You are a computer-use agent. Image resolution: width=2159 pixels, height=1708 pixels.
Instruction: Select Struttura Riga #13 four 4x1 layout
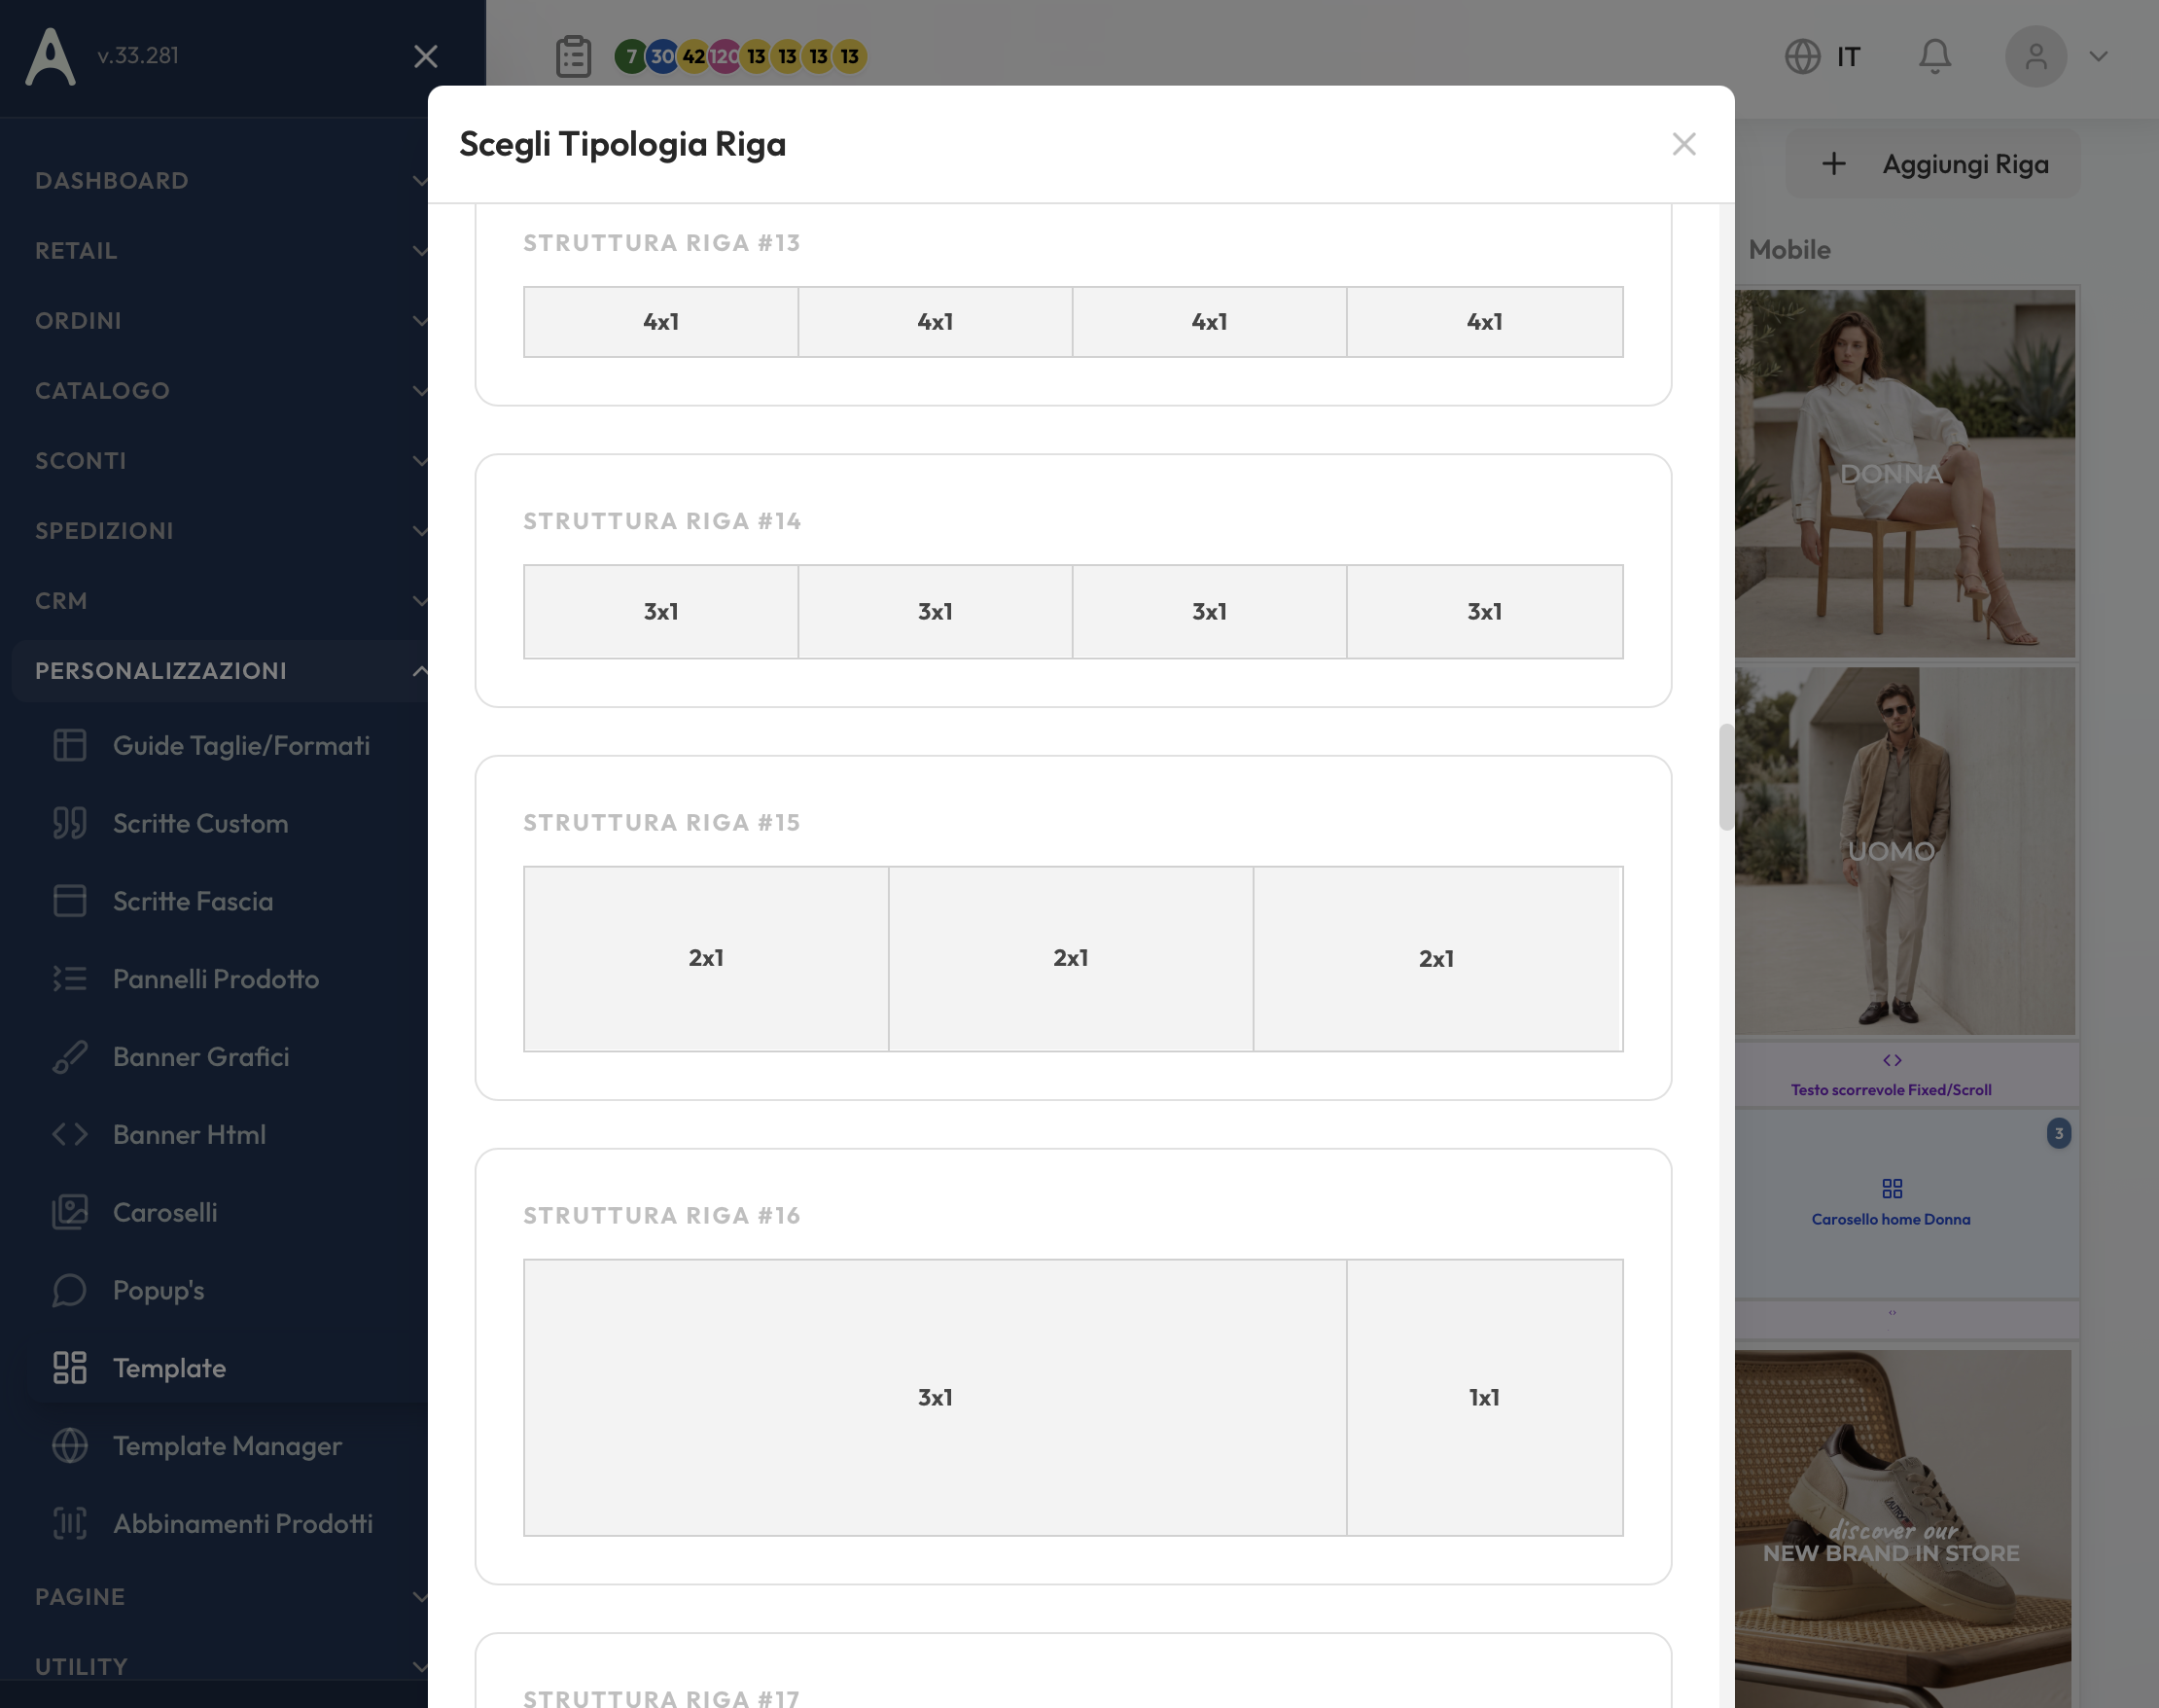coord(1073,322)
